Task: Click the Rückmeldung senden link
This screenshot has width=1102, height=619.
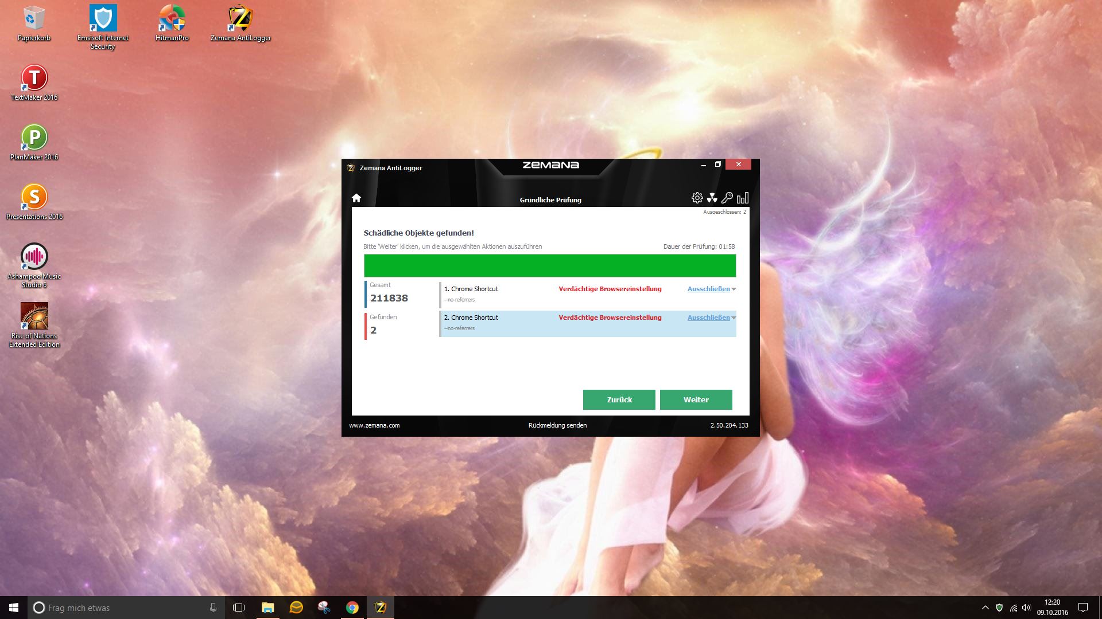Action: click(557, 425)
